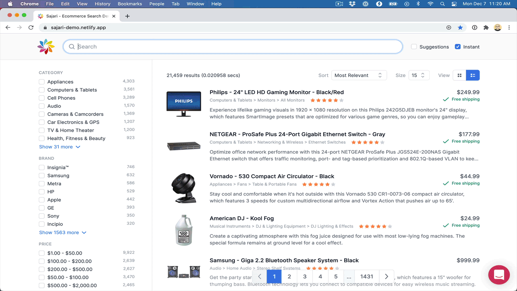
Task: Open the Most Relevant sort dropdown
Action: [x=359, y=75]
